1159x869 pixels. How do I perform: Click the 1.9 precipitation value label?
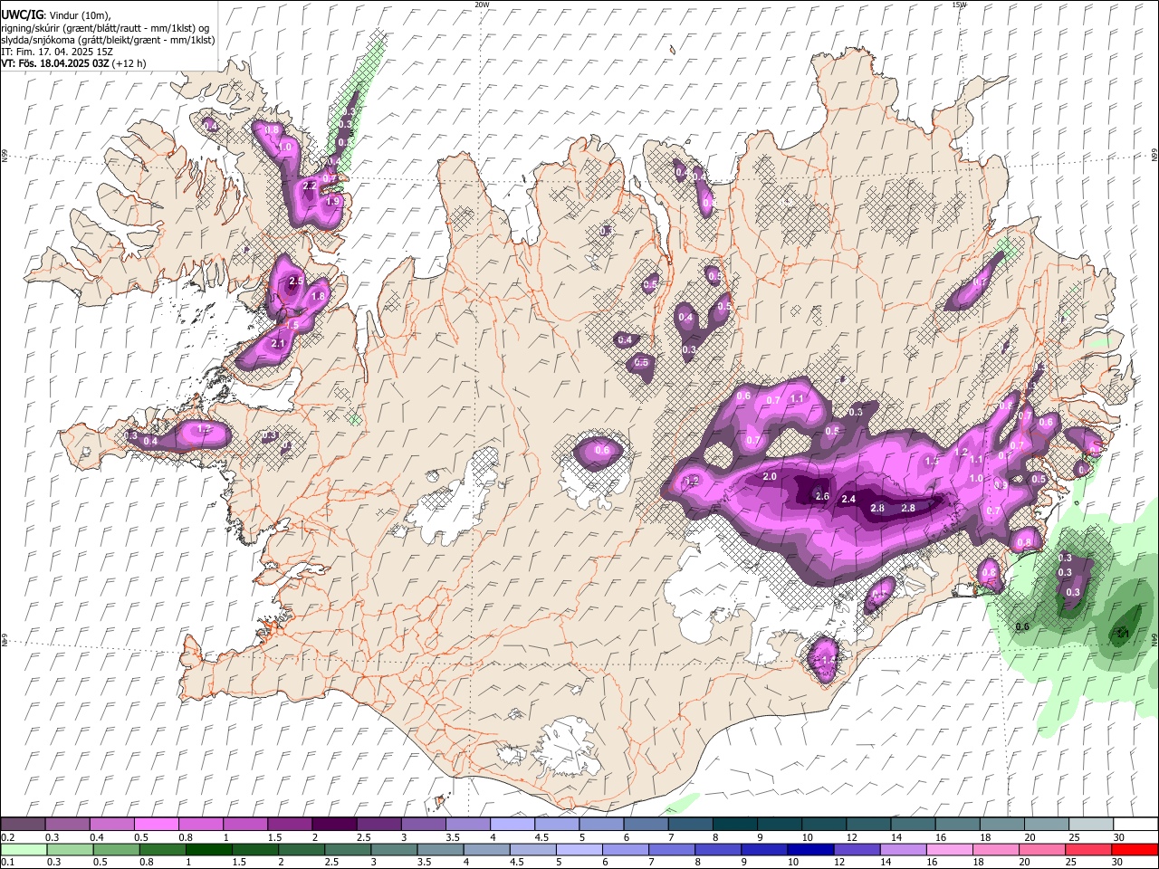[x=332, y=202]
